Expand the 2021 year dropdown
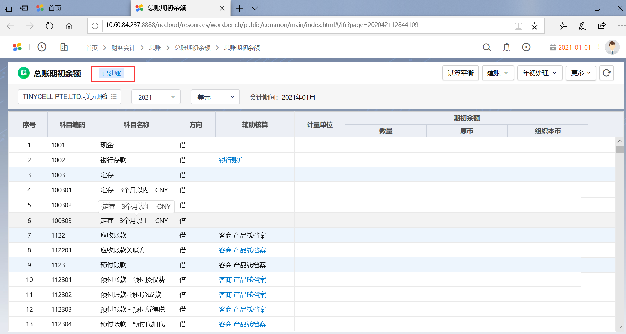626x334 pixels. (156, 97)
